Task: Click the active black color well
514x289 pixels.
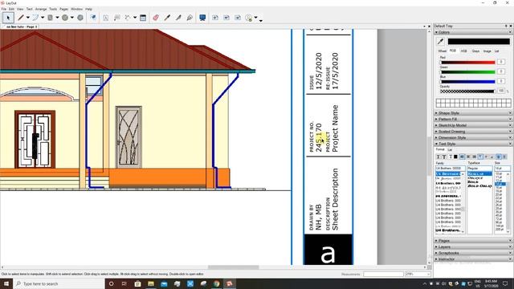Action: click(479, 41)
